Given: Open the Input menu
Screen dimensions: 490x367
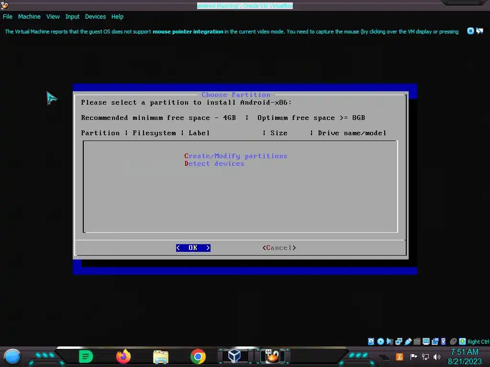Looking at the screenshot, I should 72,17.
